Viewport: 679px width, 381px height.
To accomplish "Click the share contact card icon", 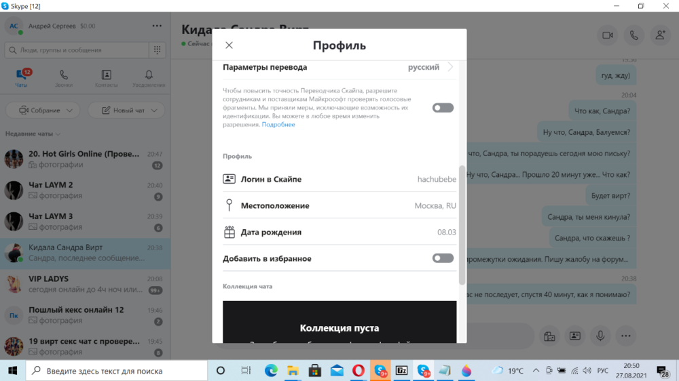I will pyautogui.click(x=575, y=336).
